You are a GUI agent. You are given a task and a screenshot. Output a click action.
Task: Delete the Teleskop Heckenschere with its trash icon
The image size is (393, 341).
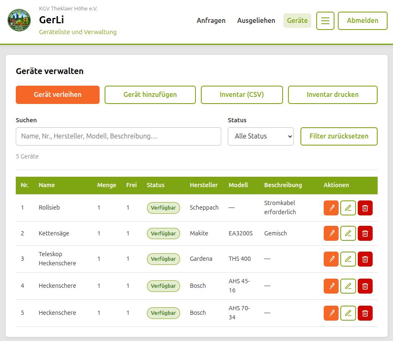tap(365, 259)
